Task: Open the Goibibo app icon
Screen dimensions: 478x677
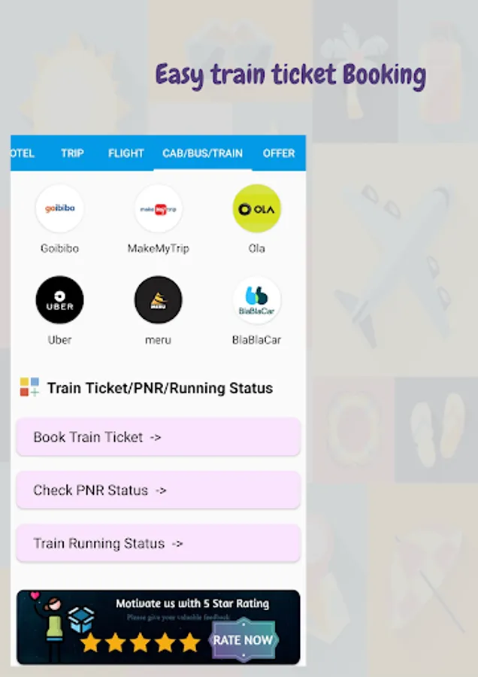Action: click(59, 208)
